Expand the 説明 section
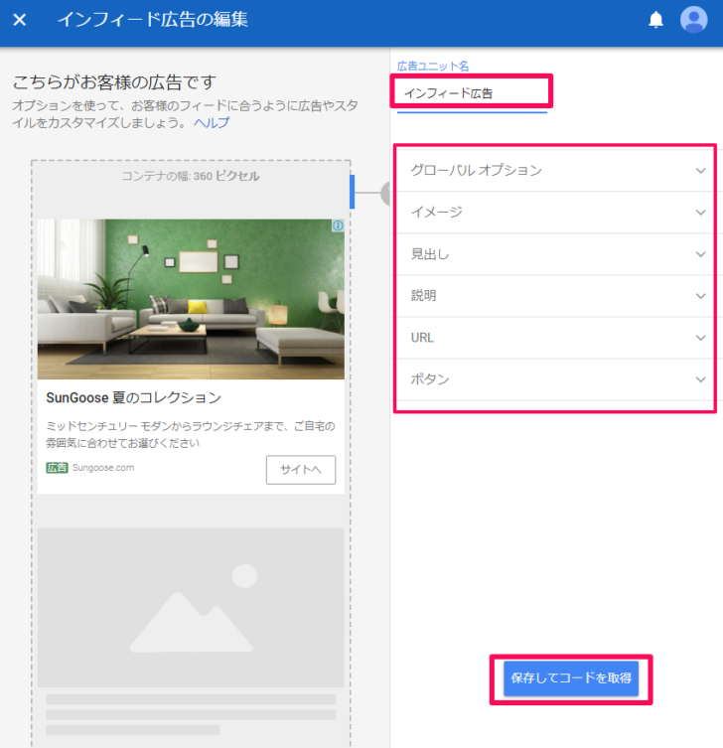 [555, 296]
